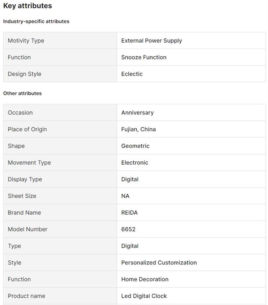Select the Place of Origin label
This screenshot has width=268, height=305.
point(27,130)
